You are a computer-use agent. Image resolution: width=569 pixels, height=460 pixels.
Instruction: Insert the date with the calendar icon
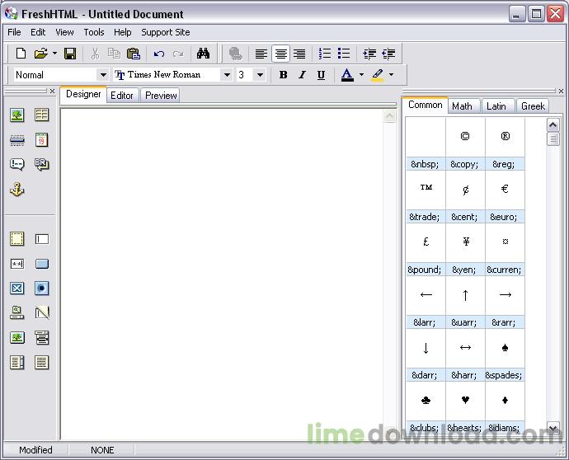coord(42,140)
